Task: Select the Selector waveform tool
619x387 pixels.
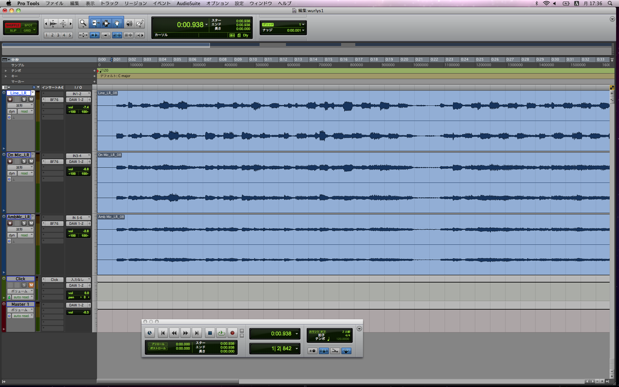Action: 106,23
